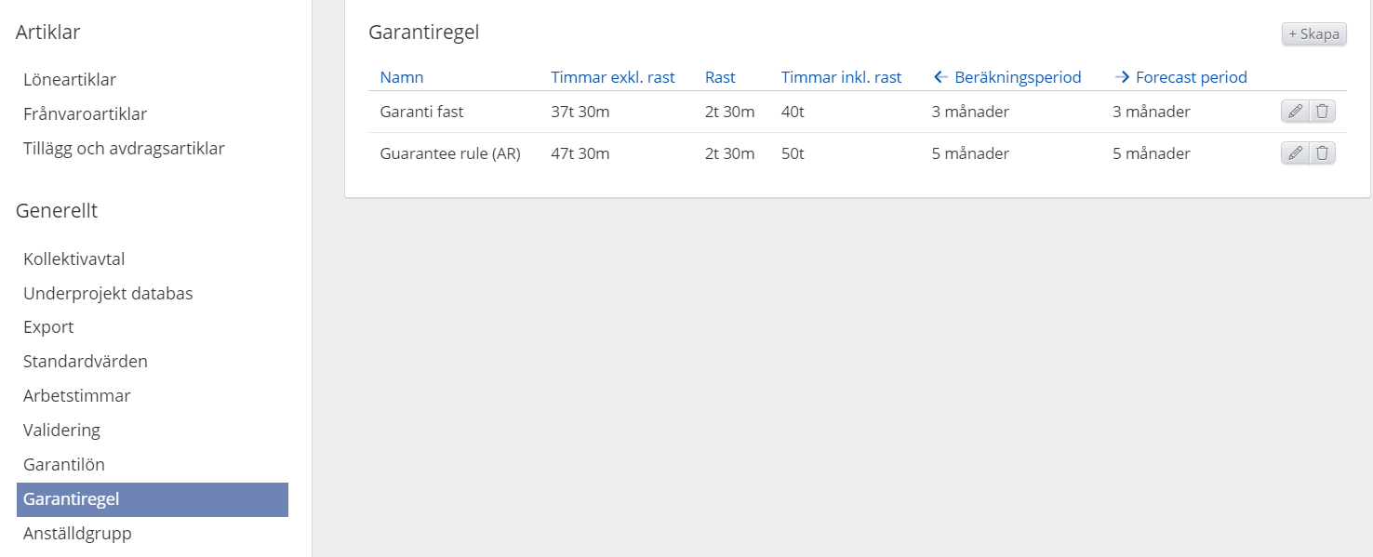Open Underprojekt databas page
Image resolution: width=1373 pixels, height=557 pixels.
point(108,294)
